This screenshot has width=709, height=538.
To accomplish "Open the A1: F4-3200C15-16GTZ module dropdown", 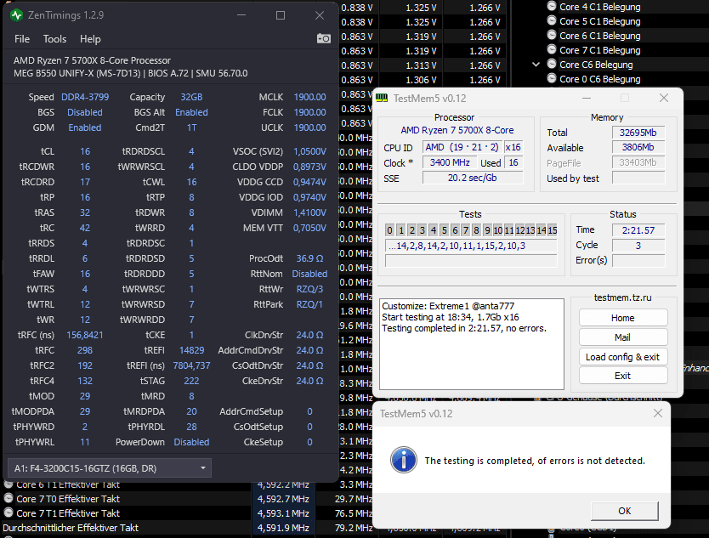I will coord(110,468).
